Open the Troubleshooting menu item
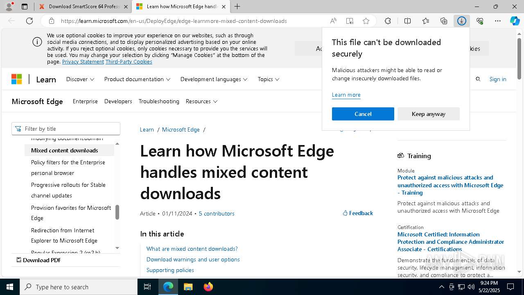524x295 pixels. click(159, 101)
